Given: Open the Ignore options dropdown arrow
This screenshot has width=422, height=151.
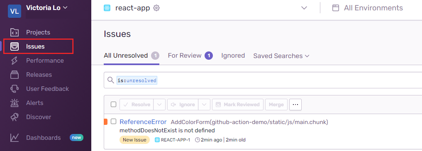Looking at the screenshot, I should coord(204,105).
